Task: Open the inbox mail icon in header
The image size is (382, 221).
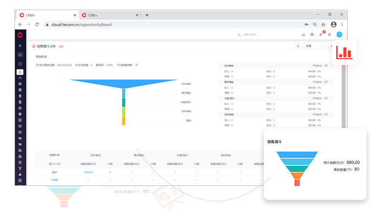Action: click(x=303, y=35)
